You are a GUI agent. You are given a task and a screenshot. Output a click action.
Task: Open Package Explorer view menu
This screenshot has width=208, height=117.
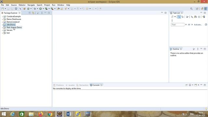point(42,13)
